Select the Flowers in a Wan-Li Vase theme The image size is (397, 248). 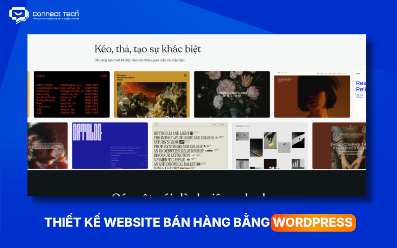pos(232,94)
